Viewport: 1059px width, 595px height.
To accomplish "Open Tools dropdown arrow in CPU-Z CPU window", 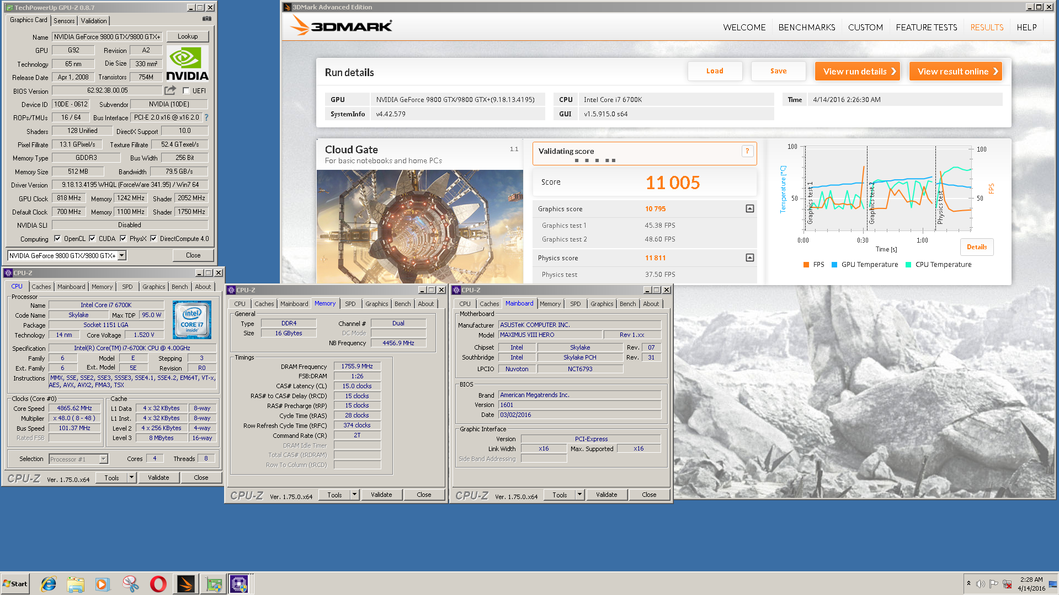I will tap(131, 478).
